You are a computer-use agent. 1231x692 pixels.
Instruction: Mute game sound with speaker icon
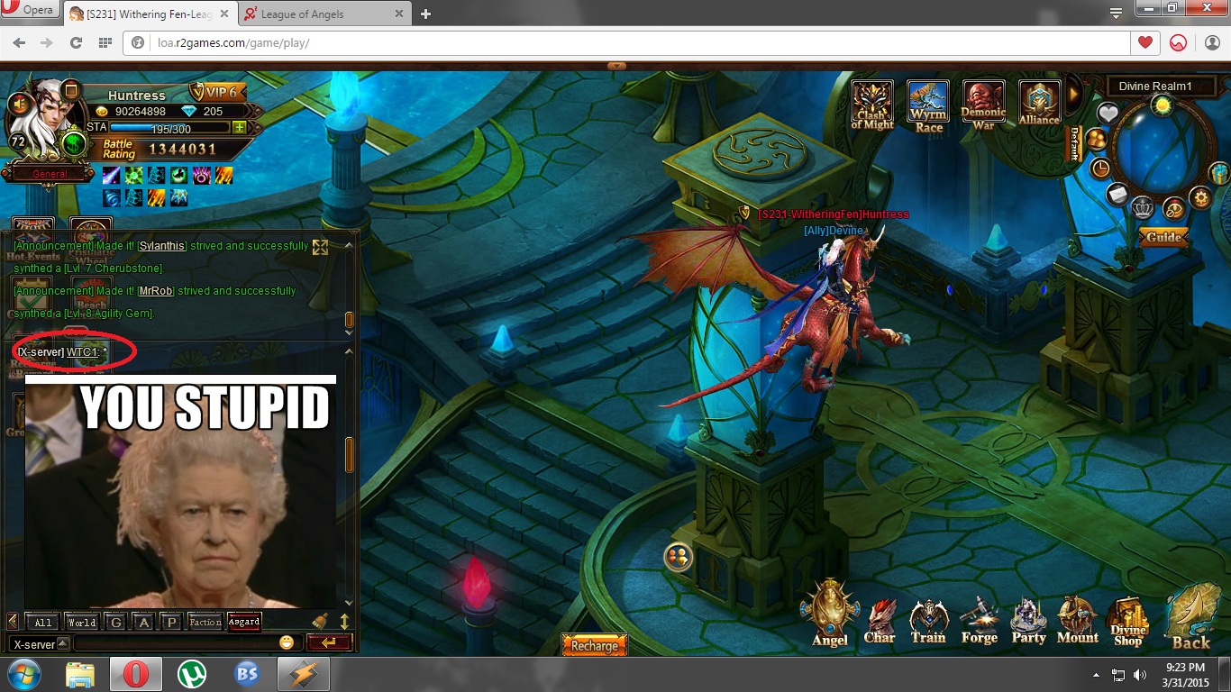click(x=18, y=104)
